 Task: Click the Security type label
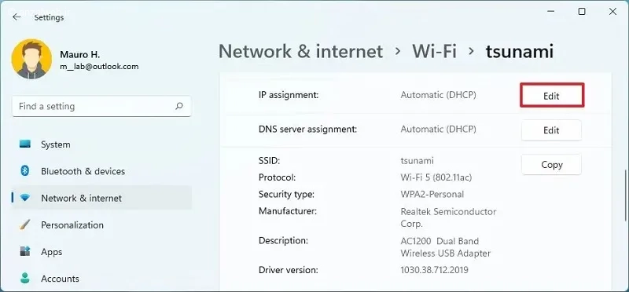click(286, 194)
